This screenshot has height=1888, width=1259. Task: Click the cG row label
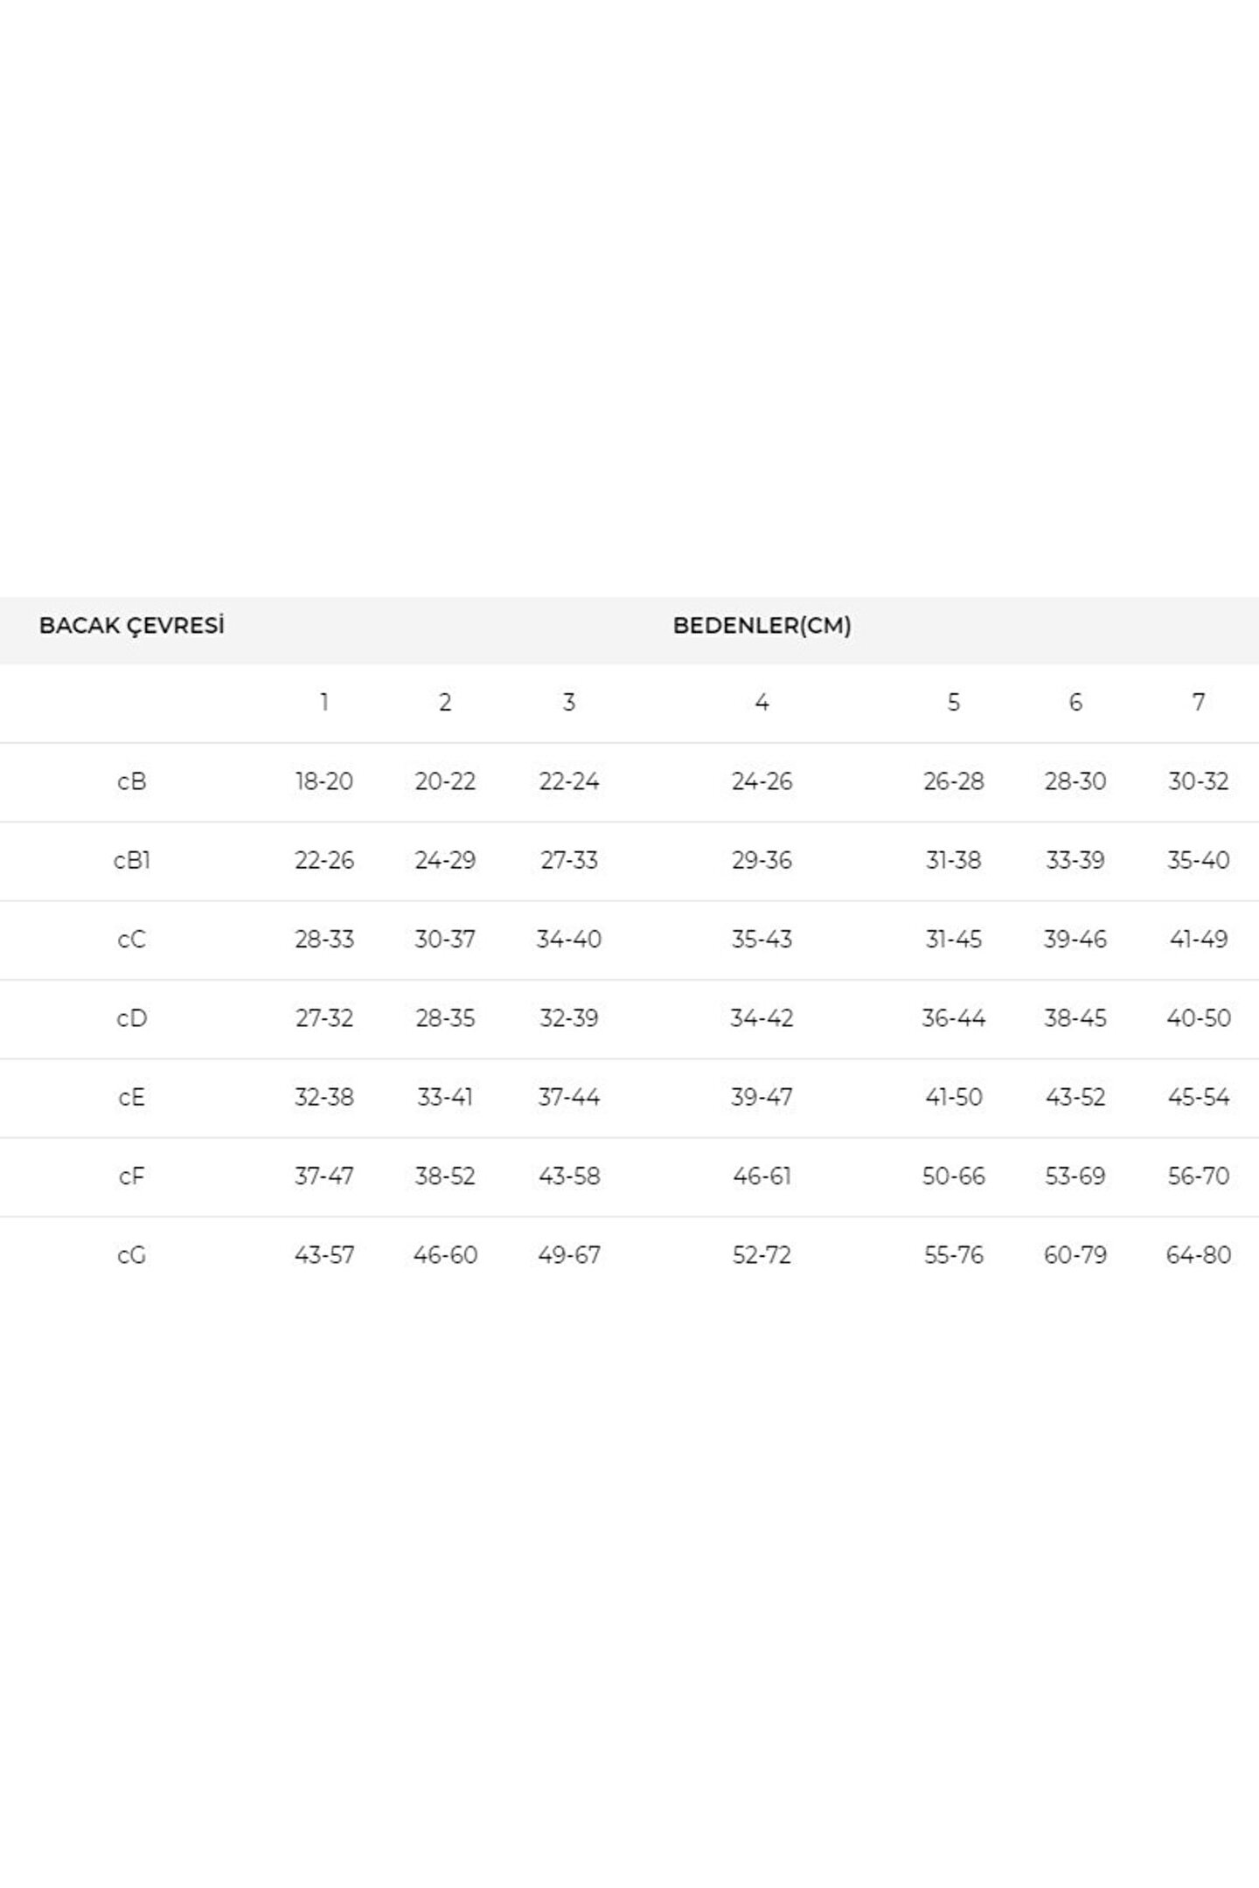(x=132, y=1255)
